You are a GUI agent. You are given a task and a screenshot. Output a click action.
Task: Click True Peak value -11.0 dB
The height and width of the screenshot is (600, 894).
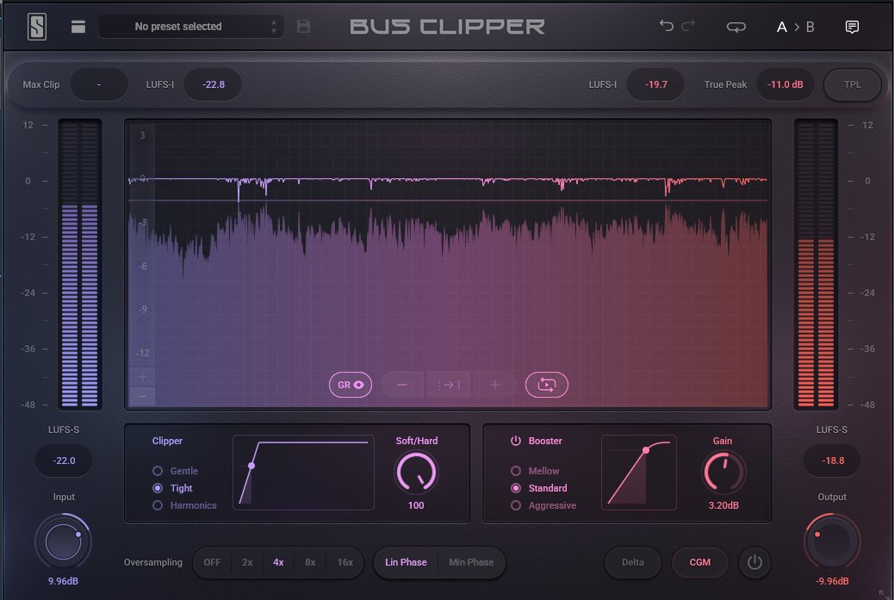[x=785, y=84]
